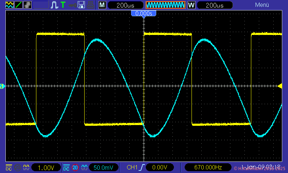Image resolution: width=288 pixels, height=173 pixels.
Task: Click the dual-waveform channel display icon
Action: 8,5
